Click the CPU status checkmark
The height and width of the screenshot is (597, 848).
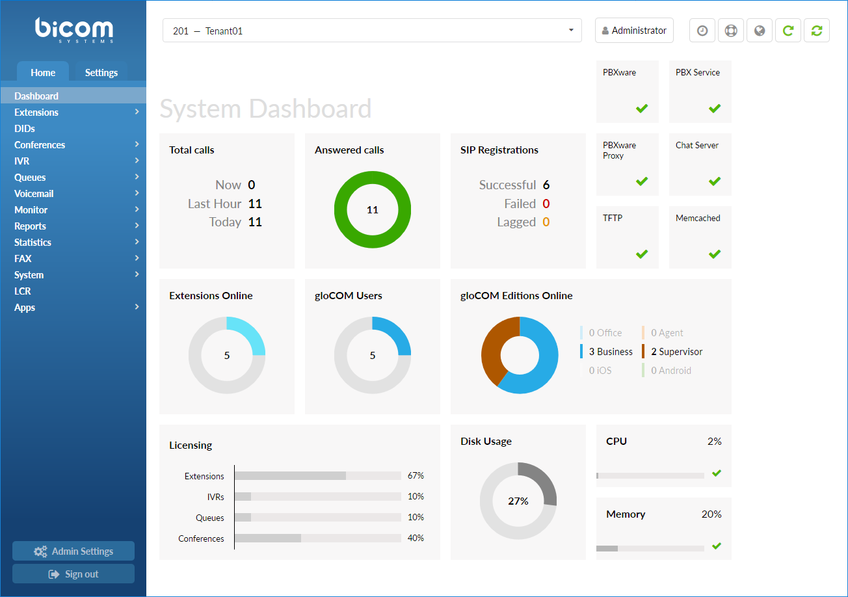(x=717, y=473)
